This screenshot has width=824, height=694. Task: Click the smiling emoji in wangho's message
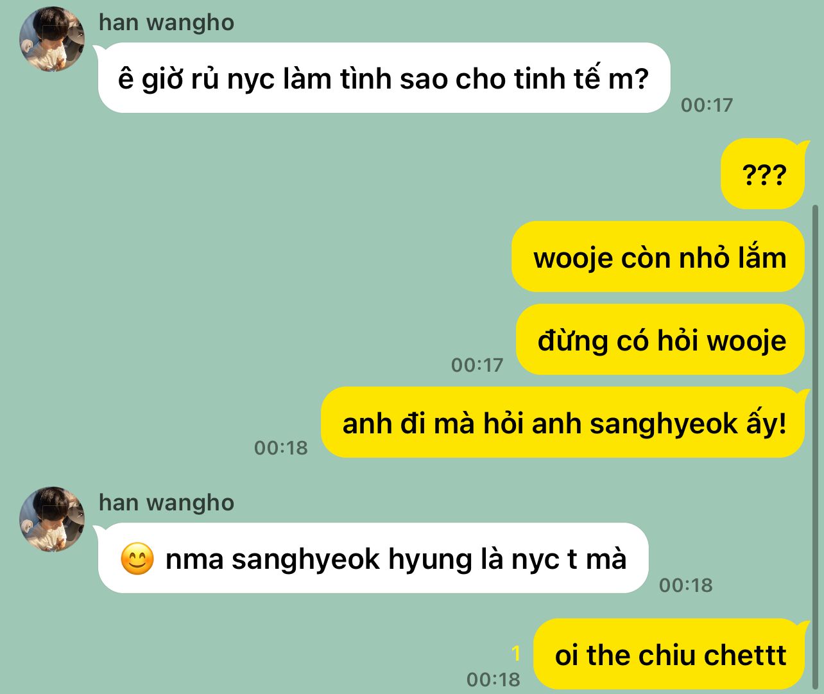pos(137,559)
